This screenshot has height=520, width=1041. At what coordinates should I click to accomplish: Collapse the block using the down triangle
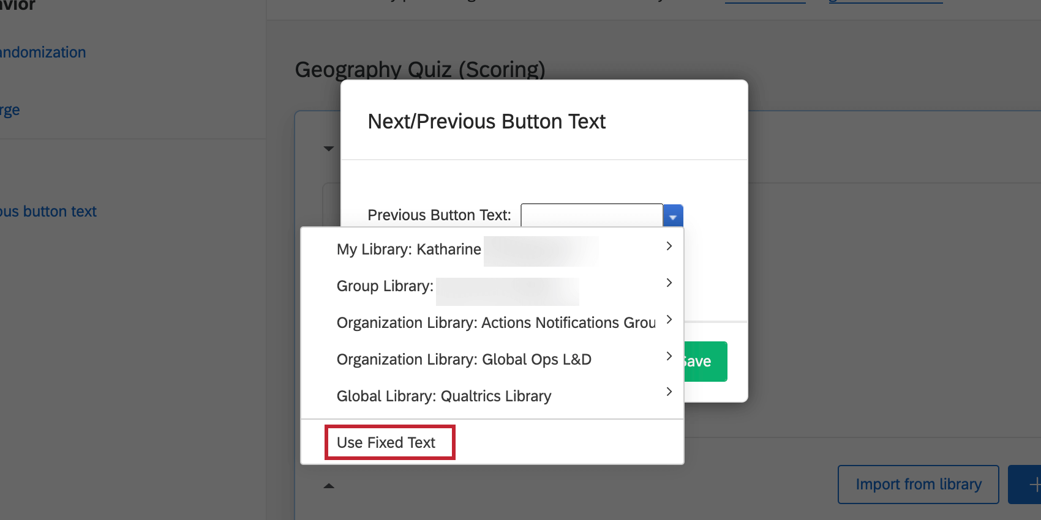pos(329,149)
